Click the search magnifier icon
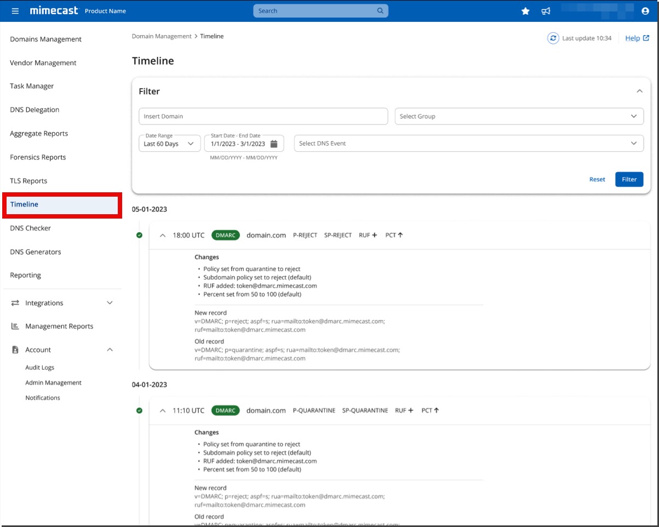Viewport: 659px width, 527px height. point(381,11)
